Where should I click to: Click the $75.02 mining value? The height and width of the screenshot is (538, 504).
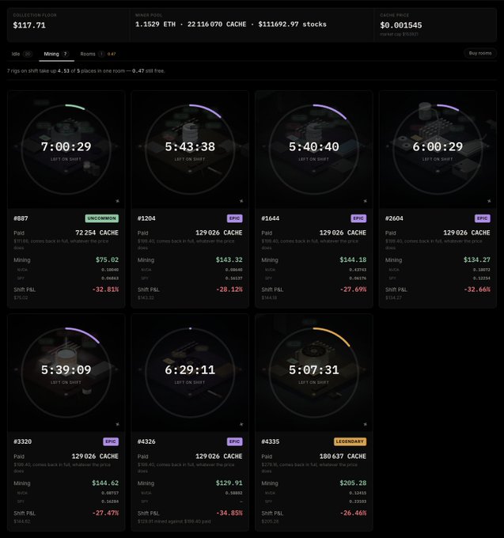(108, 260)
